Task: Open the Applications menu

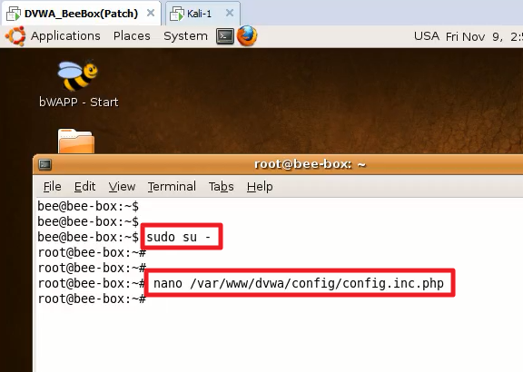Action: pyautogui.click(x=65, y=36)
